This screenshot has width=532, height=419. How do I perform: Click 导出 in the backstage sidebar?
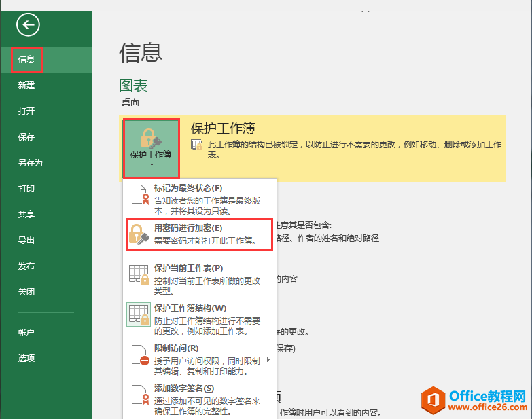[x=26, y=240]
